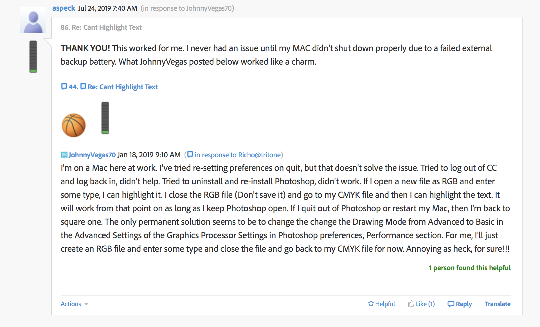Viewport: 540px width, 327px height.
Task: Open aspeck's profile via username link
Action: (64, 8)
